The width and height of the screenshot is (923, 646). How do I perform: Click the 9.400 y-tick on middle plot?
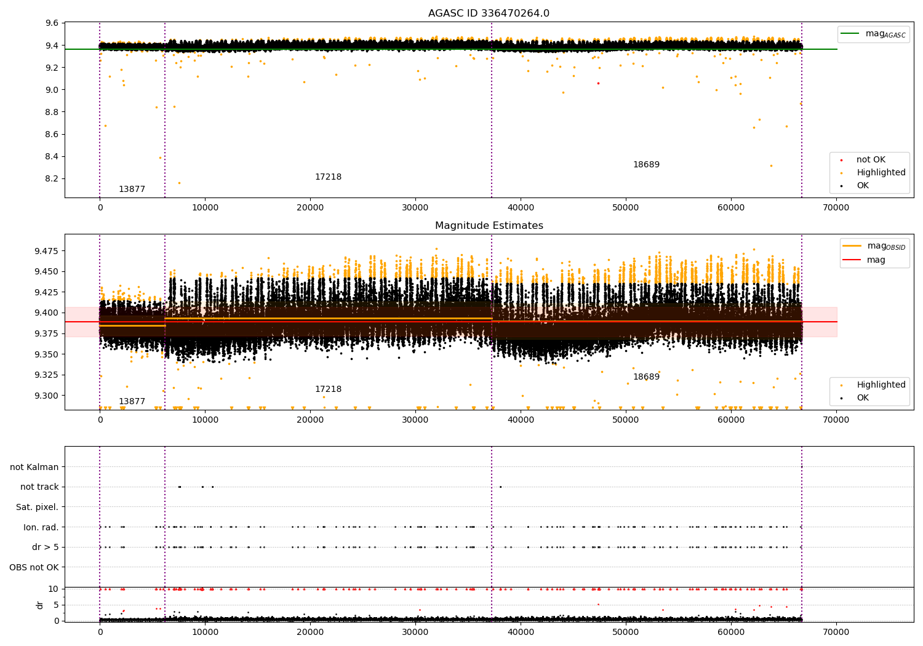point(46,313)
